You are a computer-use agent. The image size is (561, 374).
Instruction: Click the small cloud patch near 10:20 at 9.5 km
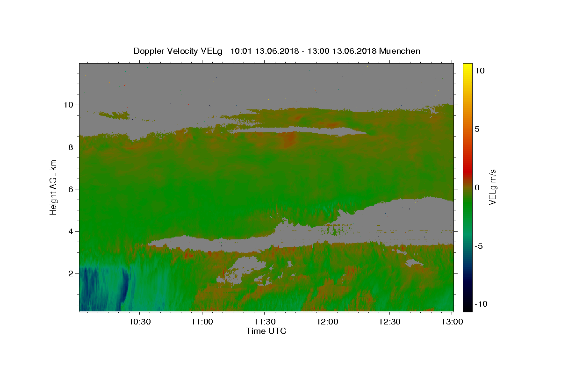(115, 115)
